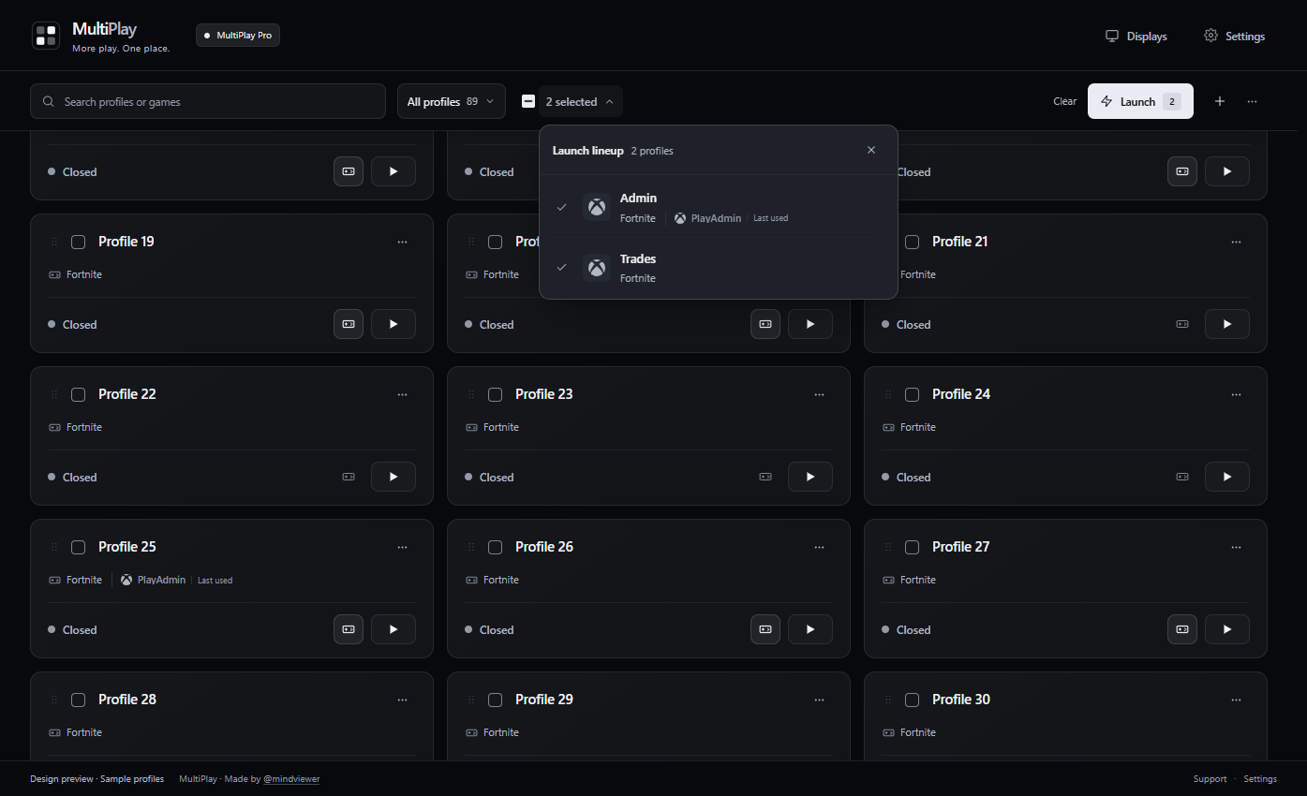Close the Launch lineup popup
Image resolution: width=1307 pixels, height=796 pixels.
[x=871, y=150]
